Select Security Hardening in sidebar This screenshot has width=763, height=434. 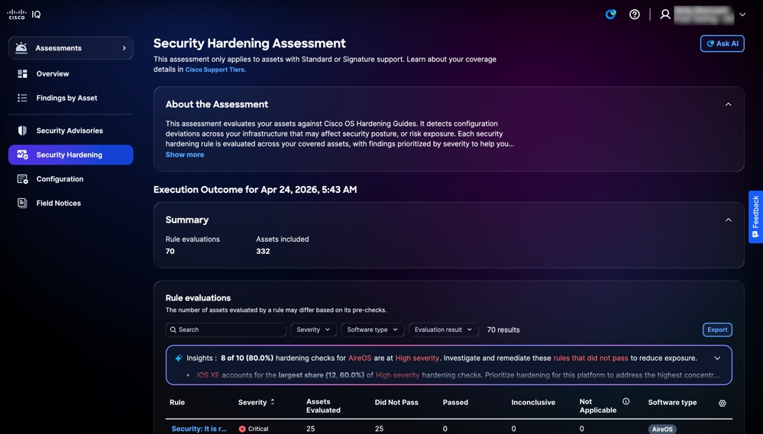[x=70, y=155]
